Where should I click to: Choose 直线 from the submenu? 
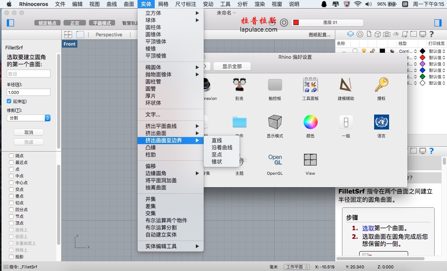pos(222,140)
